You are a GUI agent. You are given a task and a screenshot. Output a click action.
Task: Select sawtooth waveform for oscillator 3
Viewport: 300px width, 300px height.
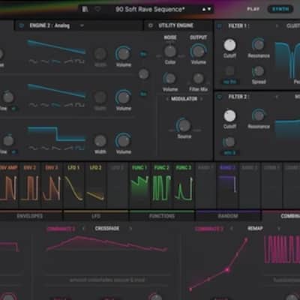pos(56,148)
